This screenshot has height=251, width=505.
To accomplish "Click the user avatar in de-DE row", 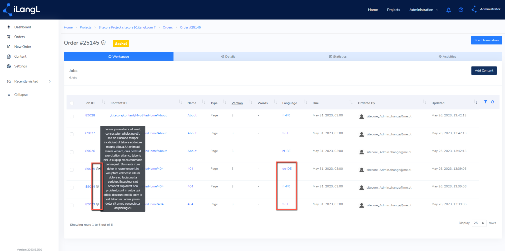I will pos(361,170).
